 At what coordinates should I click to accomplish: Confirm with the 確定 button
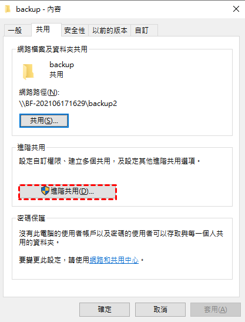coord(105,309)
